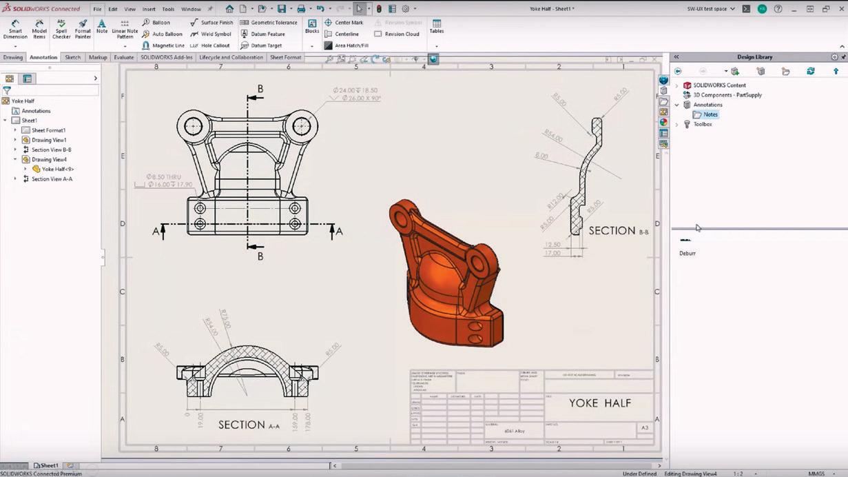The image size is (848, 477).
Task: Insert a Revision Cloud
Action: click(x=396, y=34)
